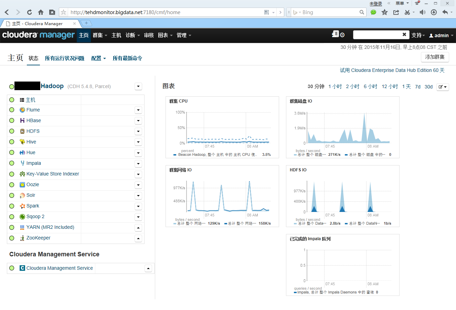Click the browser home icon
Viewport: 456px width, 310px height.
click(x=41, y=12)
